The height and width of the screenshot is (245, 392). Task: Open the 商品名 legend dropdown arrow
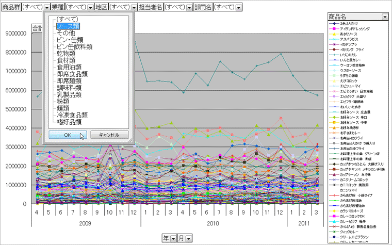point(385,17)
